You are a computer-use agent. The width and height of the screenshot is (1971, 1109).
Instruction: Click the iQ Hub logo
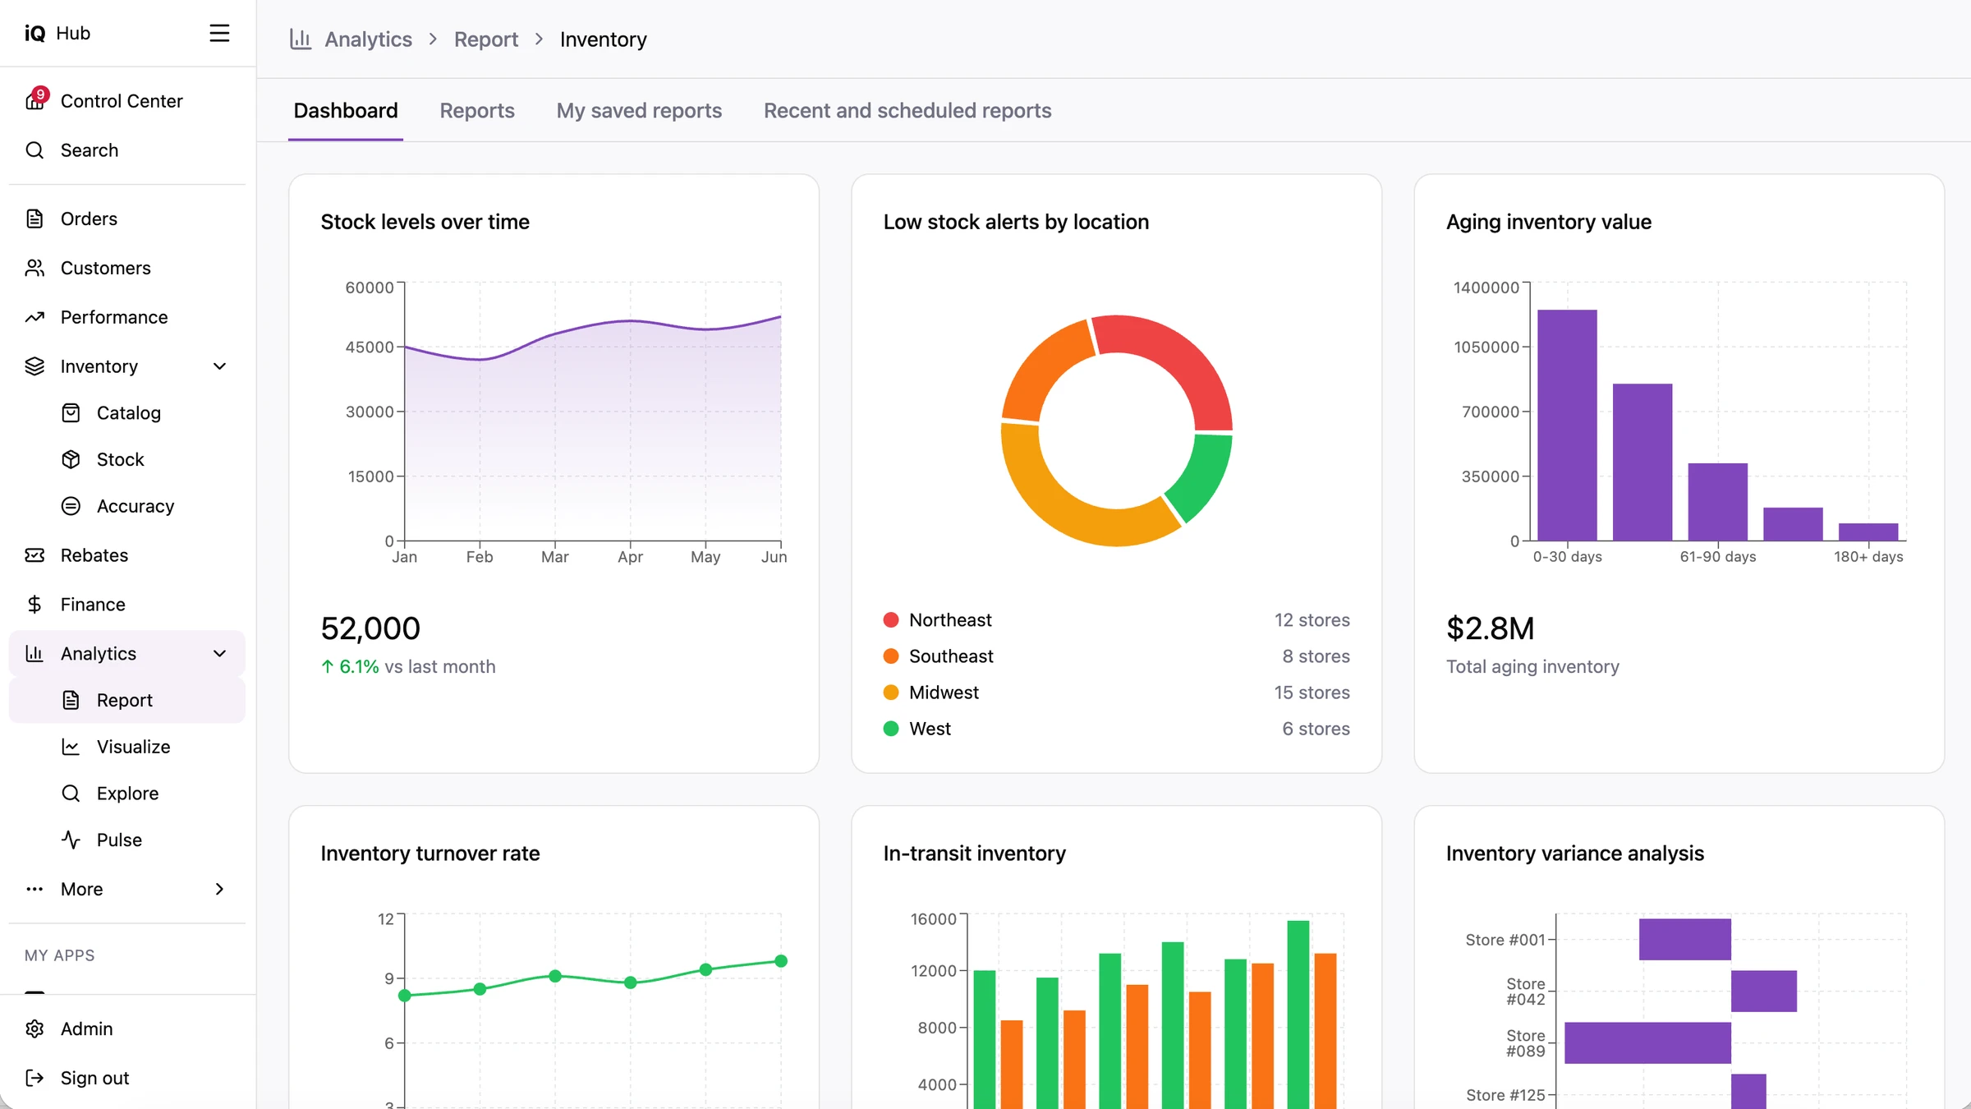(57, 33)
